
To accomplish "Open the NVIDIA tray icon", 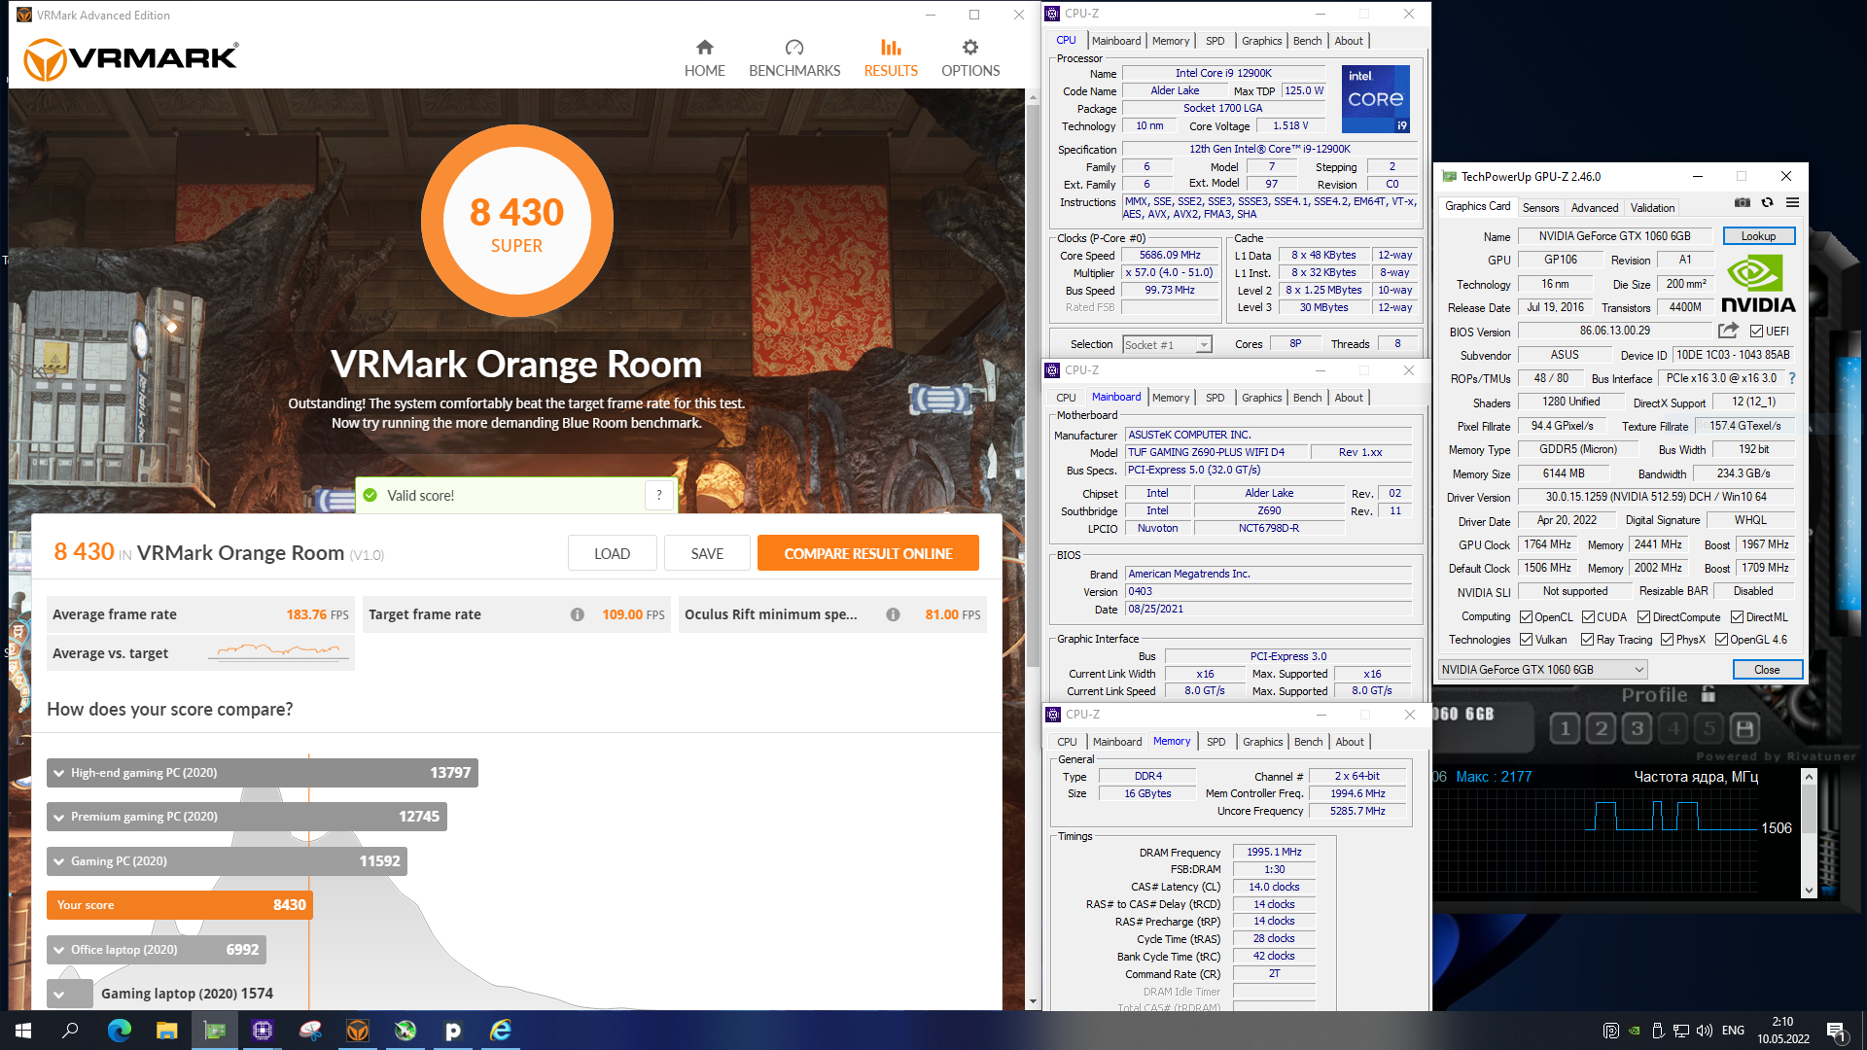I will coord(1635,1031).
